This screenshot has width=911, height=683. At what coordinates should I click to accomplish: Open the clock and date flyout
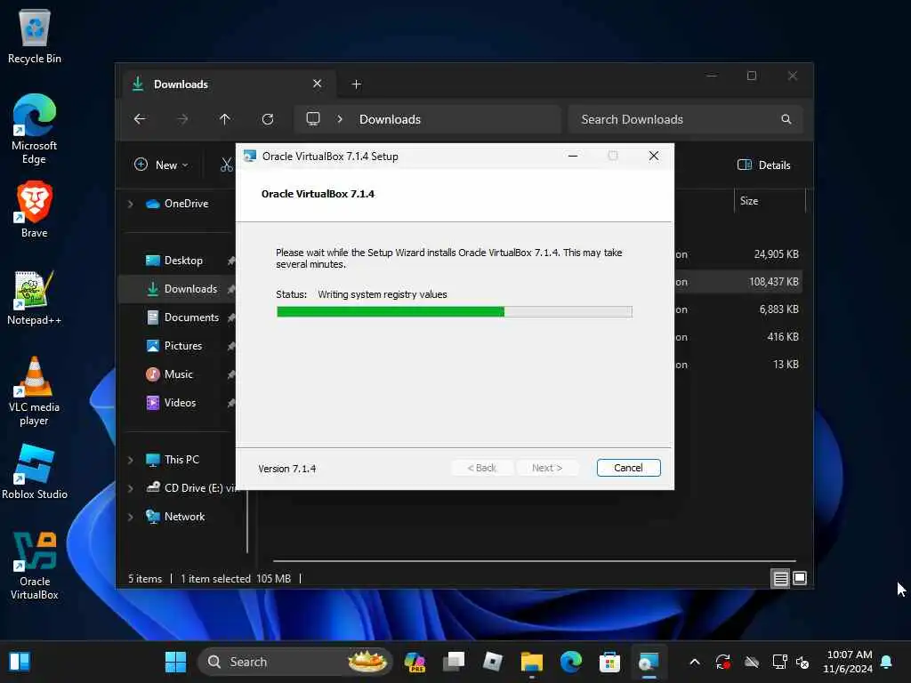(848, 662)
